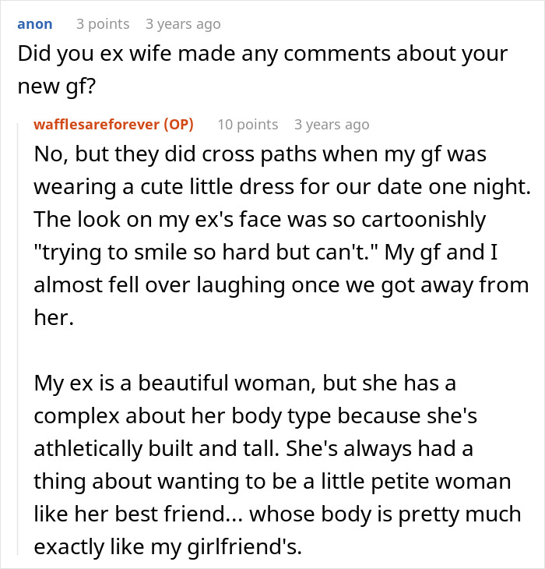Click the line starting "athletically built and tall"
Image resolution: width=545 pixels, height=569 pixels.
coord(253,449)
